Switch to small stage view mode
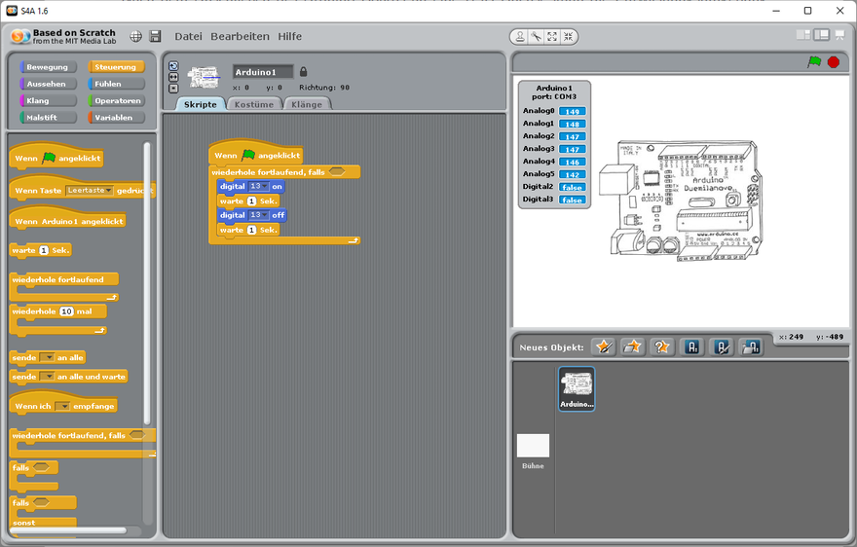Image resolution: width=857 pixels, height=547 pixels. coord(802,35)
